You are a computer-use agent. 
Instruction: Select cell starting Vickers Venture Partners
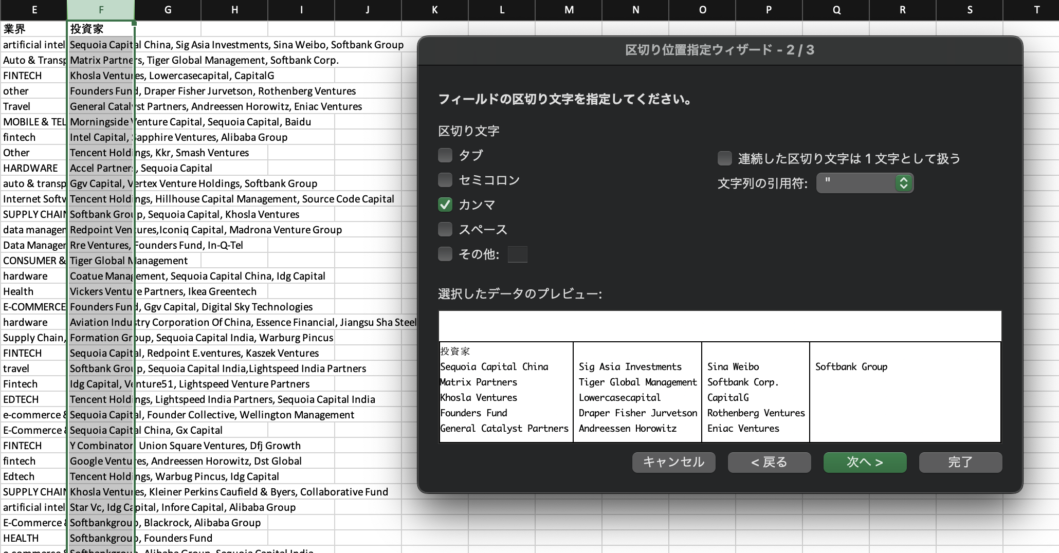click(101, 291)
